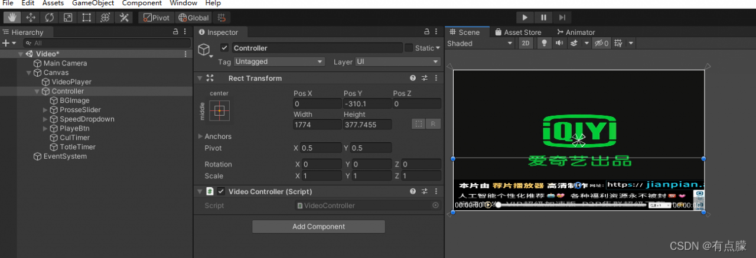This screenshot has height=258, width=756.
Task: Toggle 2D view in Scene
Action: (x=526, y=43)
